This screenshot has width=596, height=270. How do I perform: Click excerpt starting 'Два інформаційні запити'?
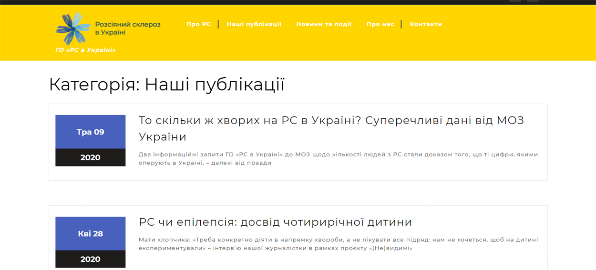point(338,159)
